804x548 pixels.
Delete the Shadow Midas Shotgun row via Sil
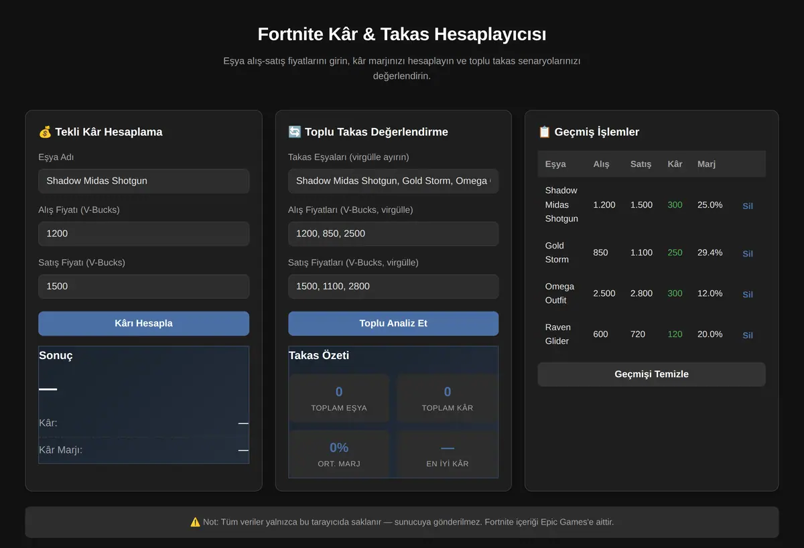[748, 206]
